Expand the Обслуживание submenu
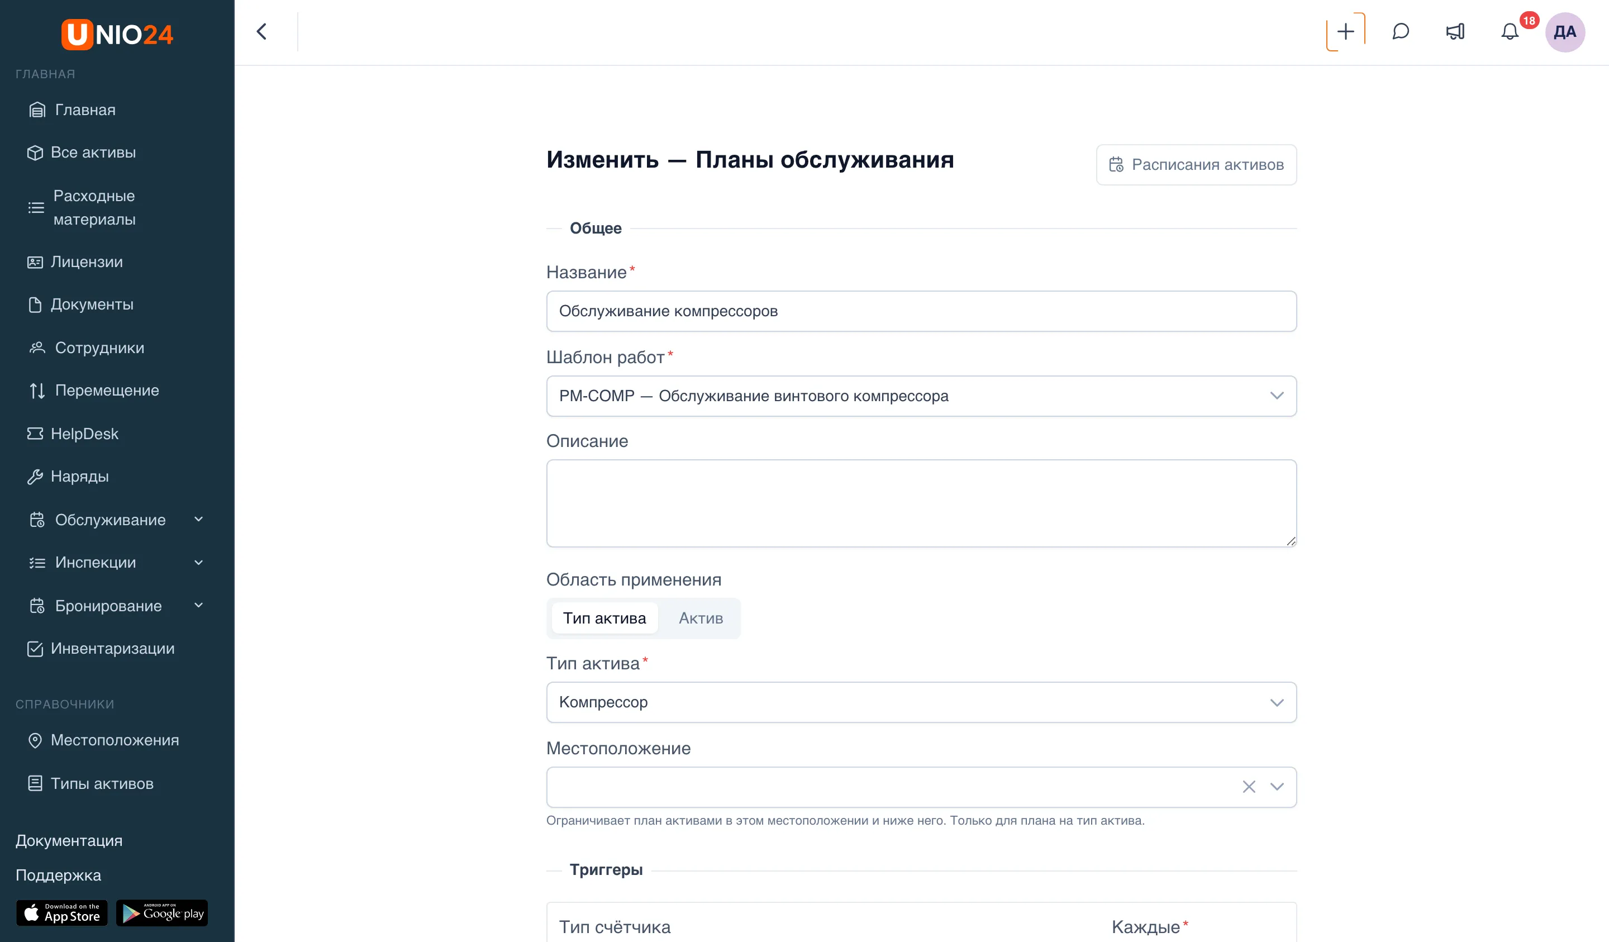 coord(198,519)
